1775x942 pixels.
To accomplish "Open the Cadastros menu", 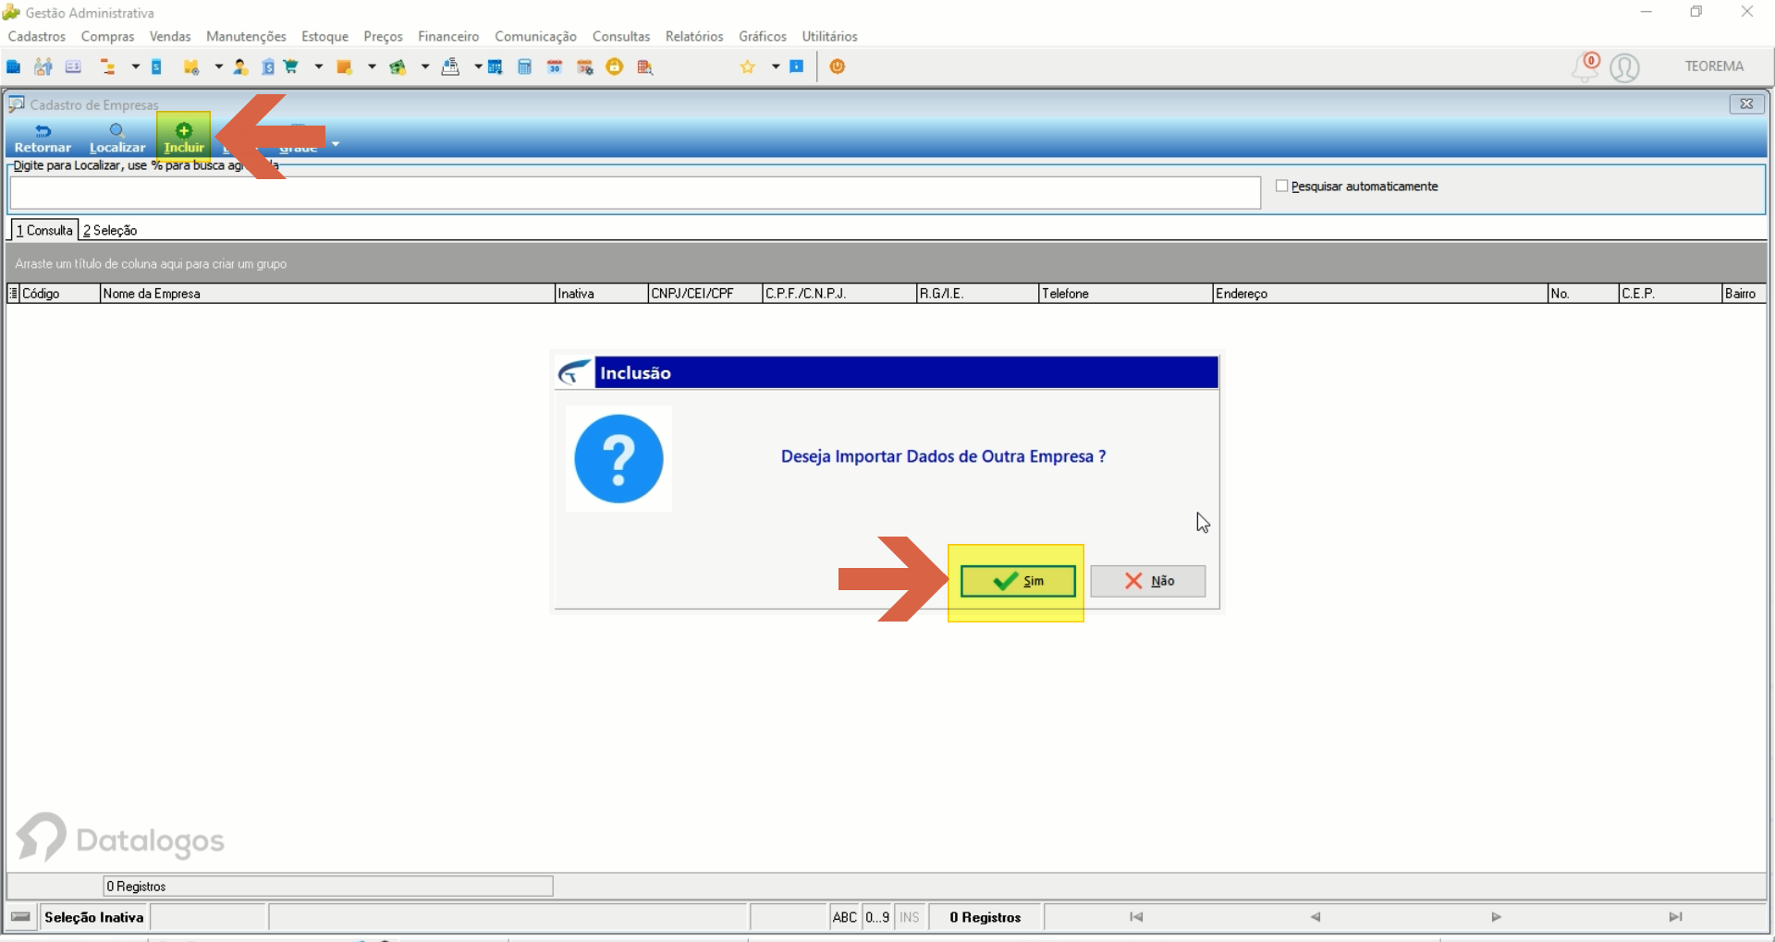I will point(37,36).
